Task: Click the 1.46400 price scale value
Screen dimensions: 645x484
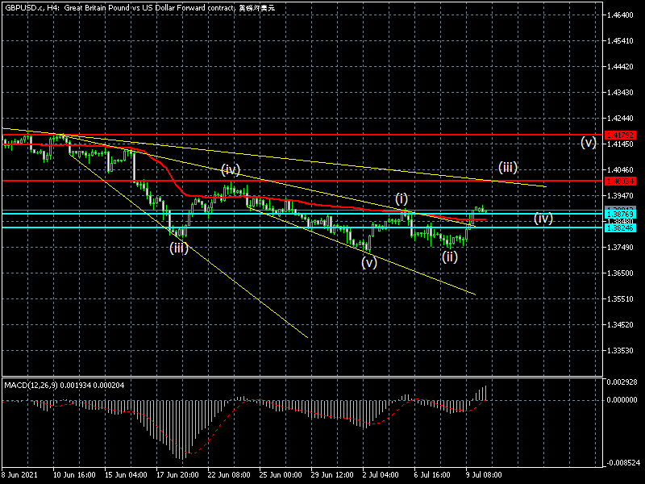Action: (622, 15)
